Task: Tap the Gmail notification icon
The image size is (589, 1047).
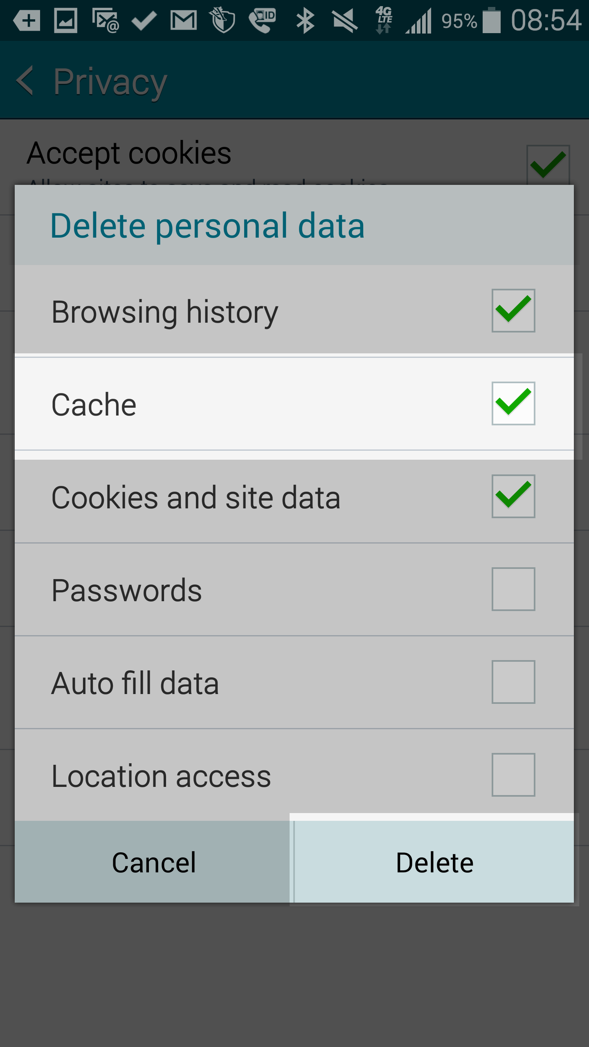Action: point(184,20)
